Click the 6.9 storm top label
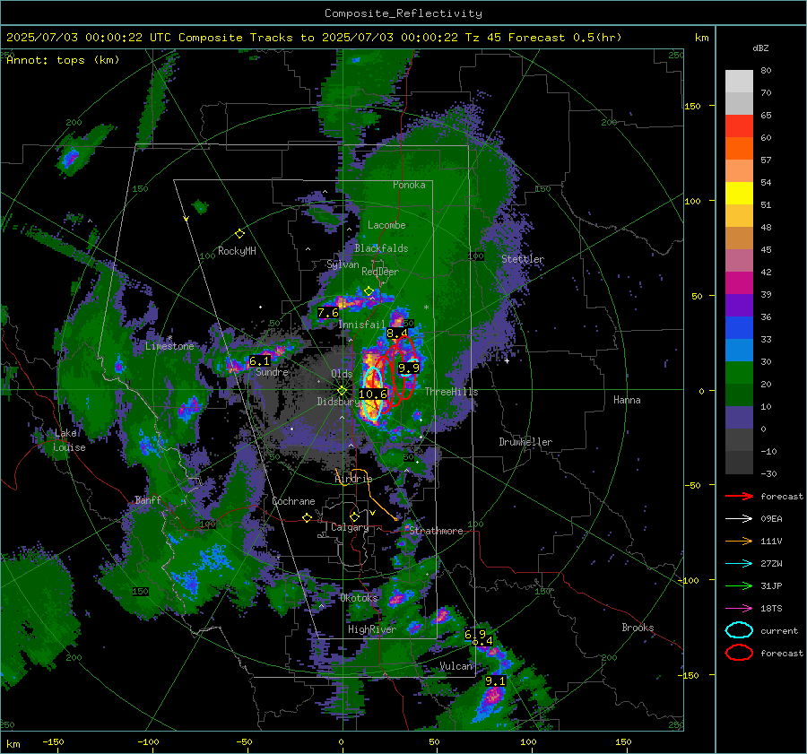The height and width of the screenshot is (754, 807). 474,635
